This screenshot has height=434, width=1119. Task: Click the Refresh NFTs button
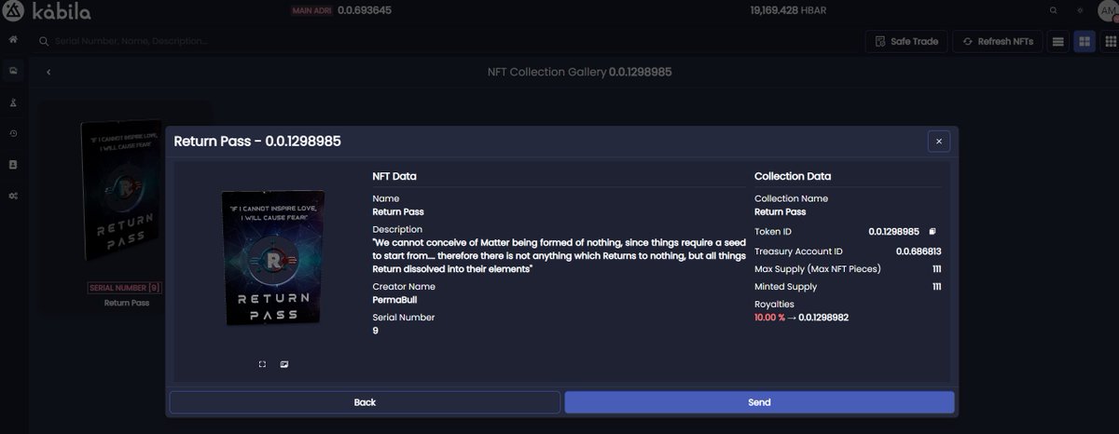coord(998,41)
